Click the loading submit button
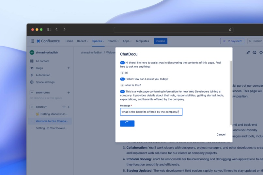 pyautogui.click(x=127, y=124)
